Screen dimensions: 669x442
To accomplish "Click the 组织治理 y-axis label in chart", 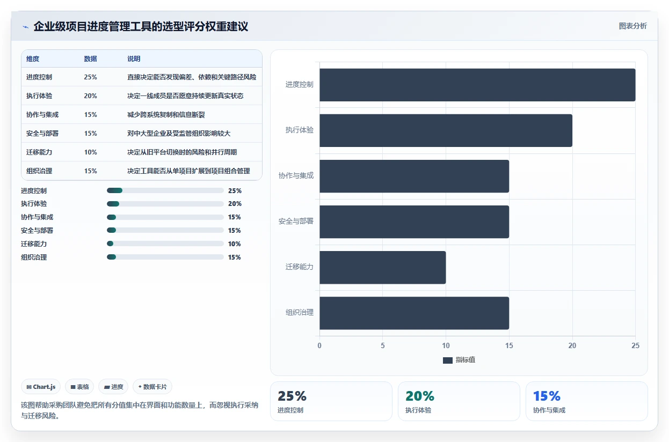I will tap(300, 313).
